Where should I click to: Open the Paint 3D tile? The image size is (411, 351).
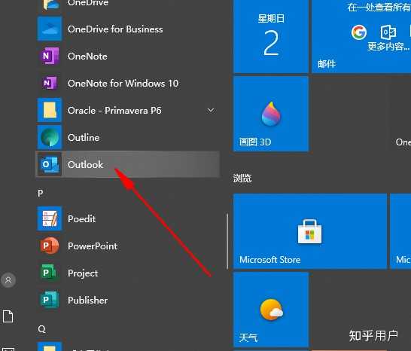(271, 114)
